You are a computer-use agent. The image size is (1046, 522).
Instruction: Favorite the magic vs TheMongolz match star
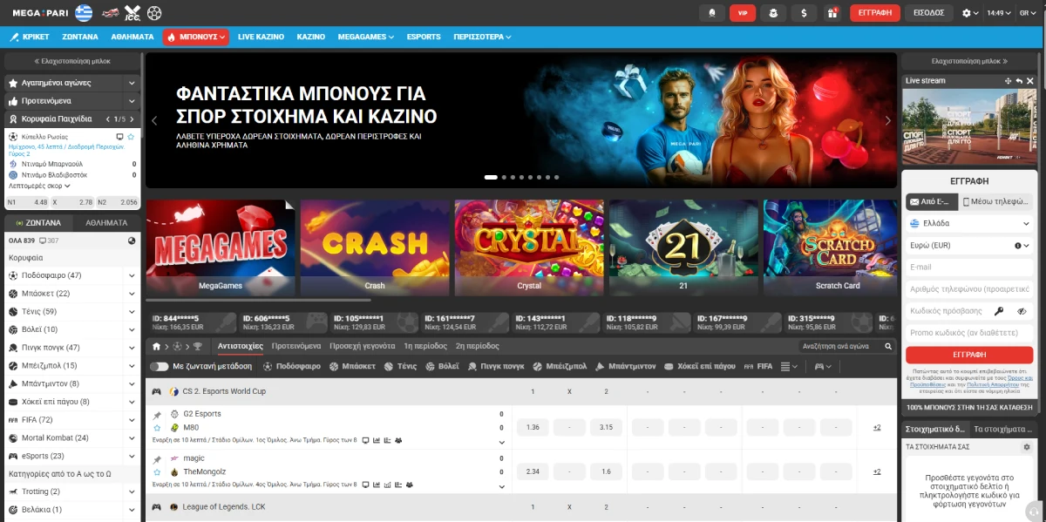tap(157, 472)
